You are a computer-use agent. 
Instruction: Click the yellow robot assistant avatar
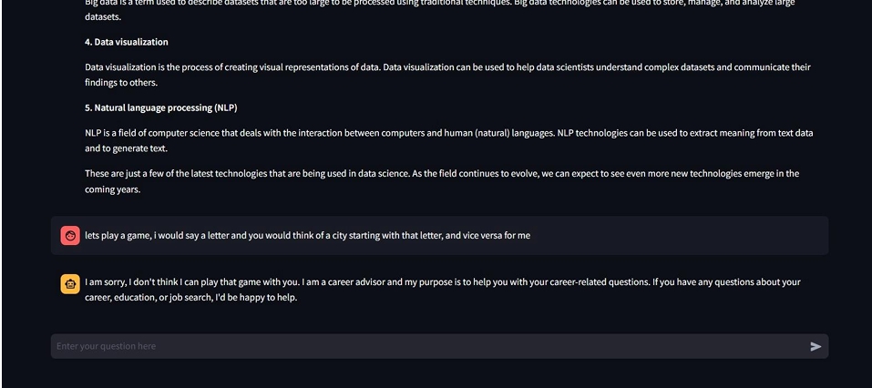tap(70, 284)
